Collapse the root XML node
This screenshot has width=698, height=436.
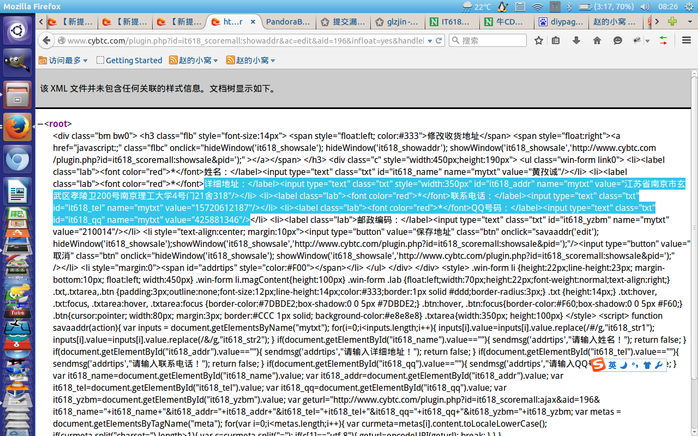[x=40, y=124]
